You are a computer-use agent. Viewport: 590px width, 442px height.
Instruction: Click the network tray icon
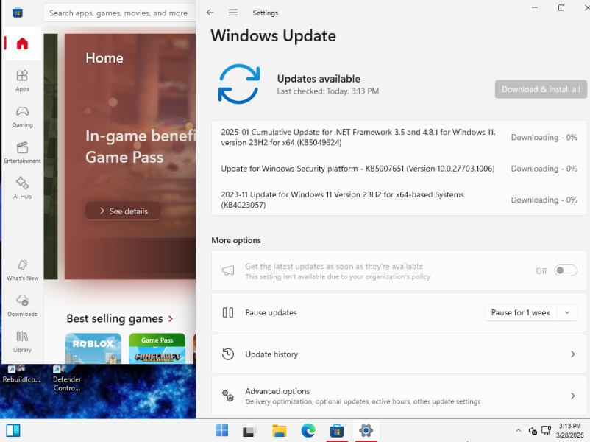(546, 430)
